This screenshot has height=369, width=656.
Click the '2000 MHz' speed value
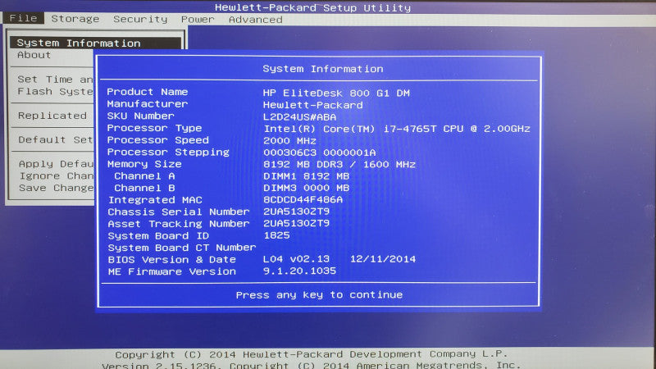tap(290, 140)
